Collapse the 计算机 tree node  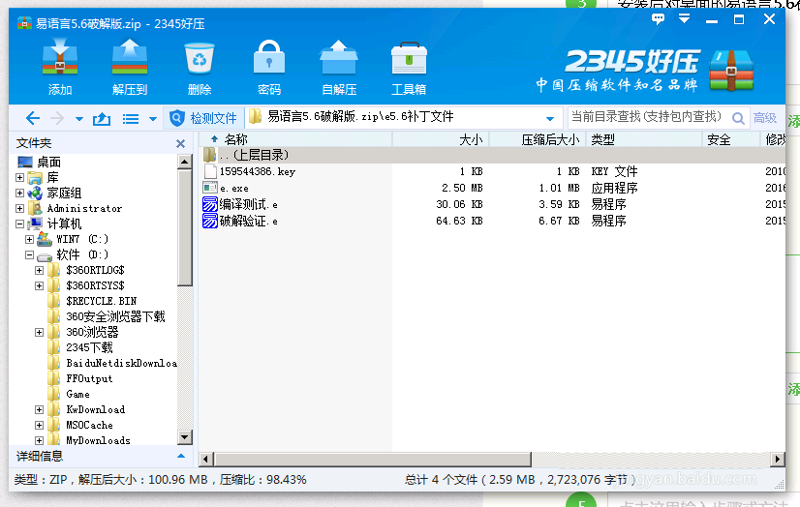click(20, 224)
